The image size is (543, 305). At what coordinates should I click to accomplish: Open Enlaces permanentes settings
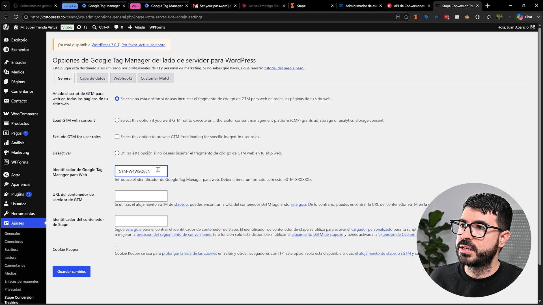pos(21,282)
